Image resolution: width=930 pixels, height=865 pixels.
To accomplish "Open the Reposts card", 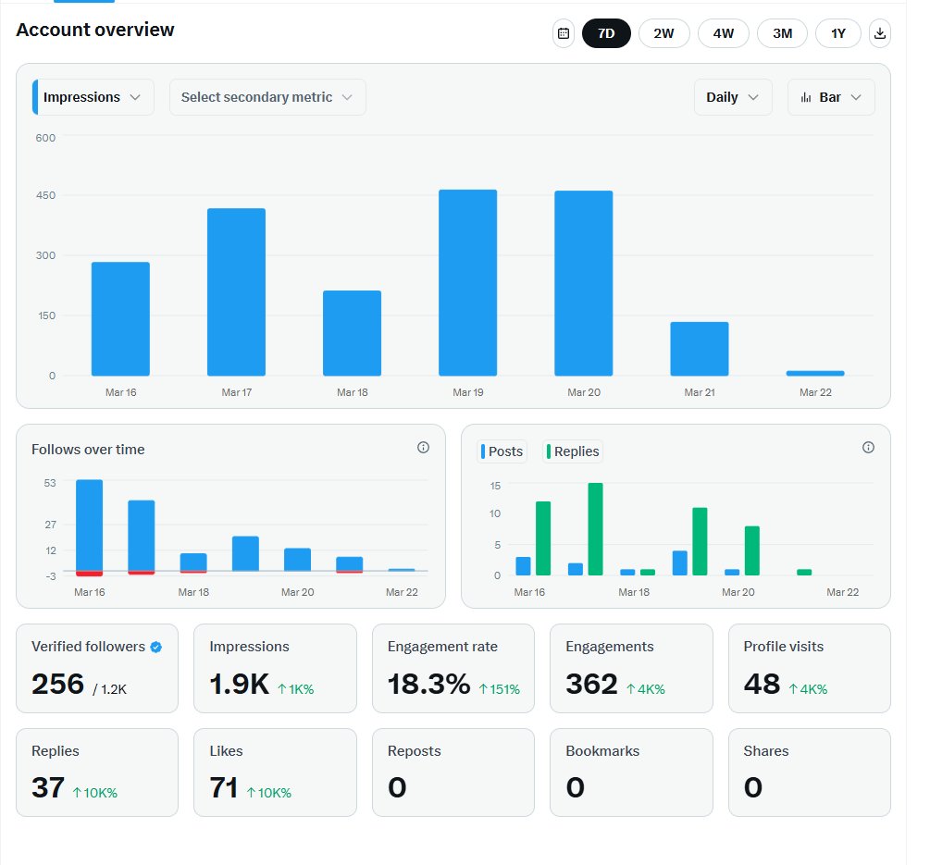I will coord(453,772).
